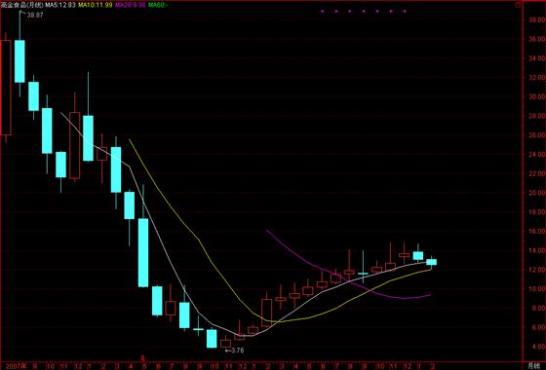Open the stock name period label at the top-left
Viewport: 546px width, 370px height.
pyautogui.click(x=21, y=5)
